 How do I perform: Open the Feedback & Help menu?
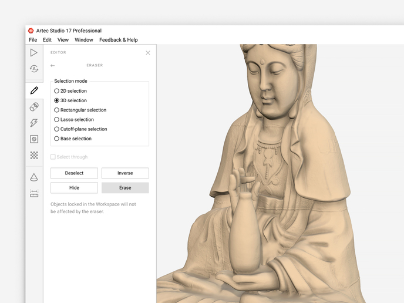[x=118, y=40]
